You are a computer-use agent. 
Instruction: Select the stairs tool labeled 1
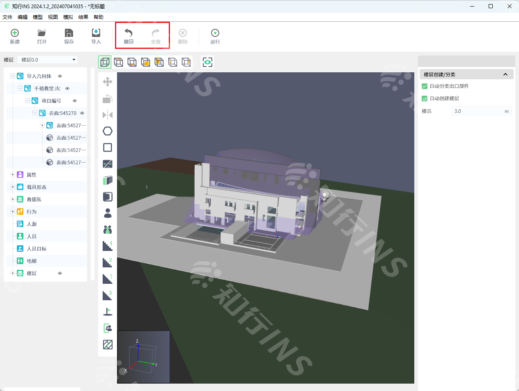coord(108,246)
